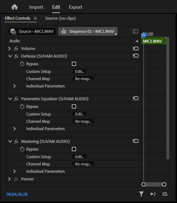177x203 pixels.
Task: Reset the Parametric Equalizer effect
Action: pos(136,98)
